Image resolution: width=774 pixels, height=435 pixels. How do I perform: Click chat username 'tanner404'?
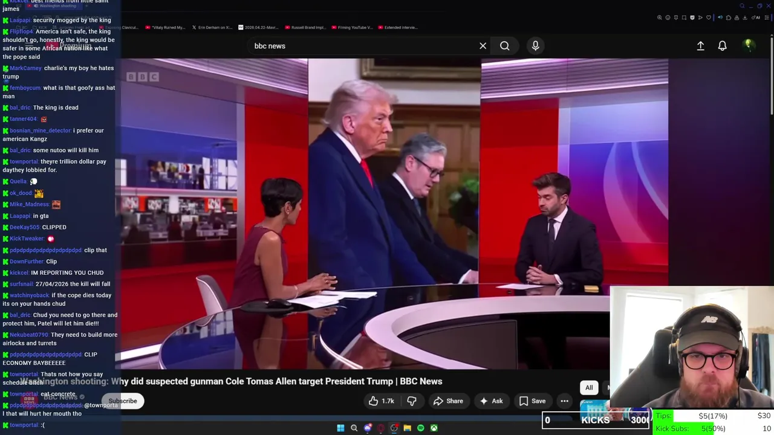24,119
